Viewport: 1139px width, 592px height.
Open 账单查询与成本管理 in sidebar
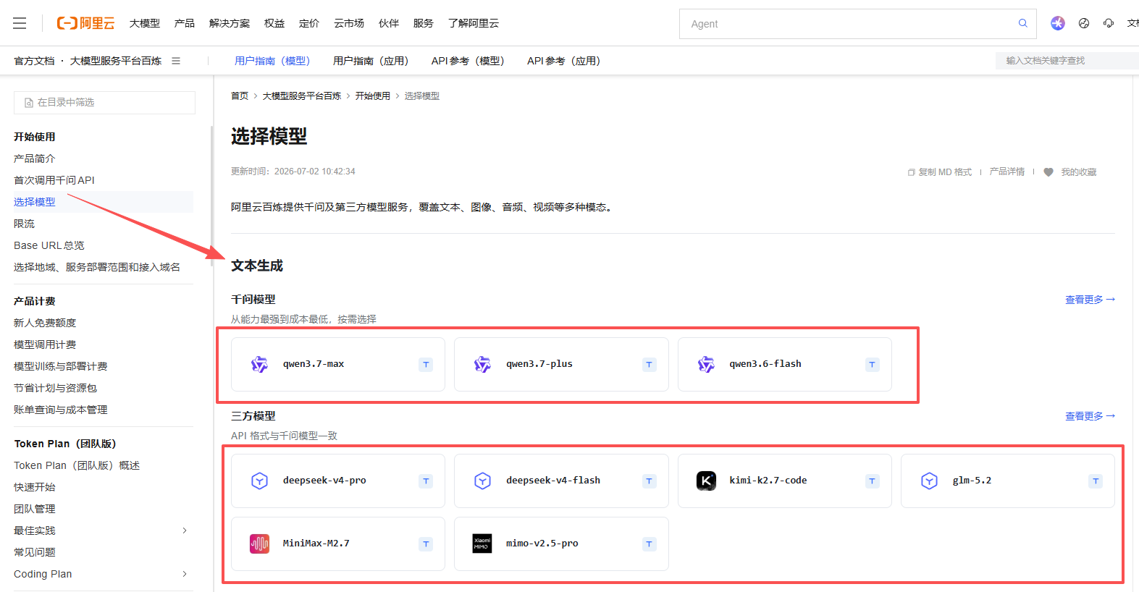click(60, 410)
